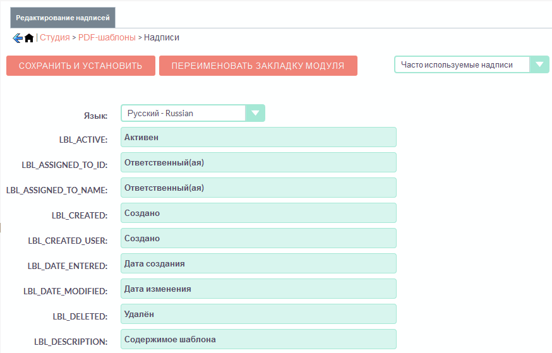Click the Надписи breadcrumb text
The image size is (552, 353).
pos(162,37)
